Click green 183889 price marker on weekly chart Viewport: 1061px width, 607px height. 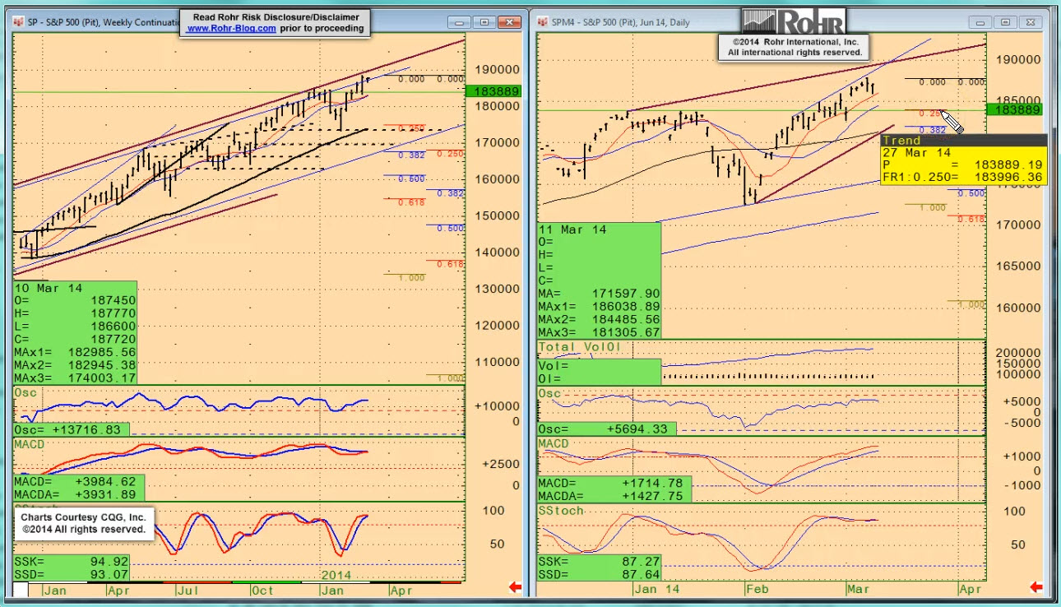click(493, 91)
